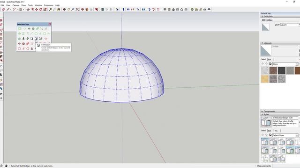Collapse the Materials panel
Screen dimensions: 300x168
click(x=262, y=43)
